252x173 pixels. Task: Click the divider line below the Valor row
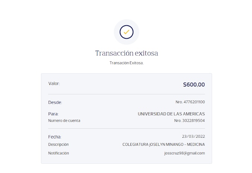click(x=127, y=94)
